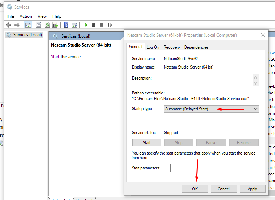Toggle the Show/Hide Action Pane icon
Screen dimensions: 275x200
click(74, 25)
